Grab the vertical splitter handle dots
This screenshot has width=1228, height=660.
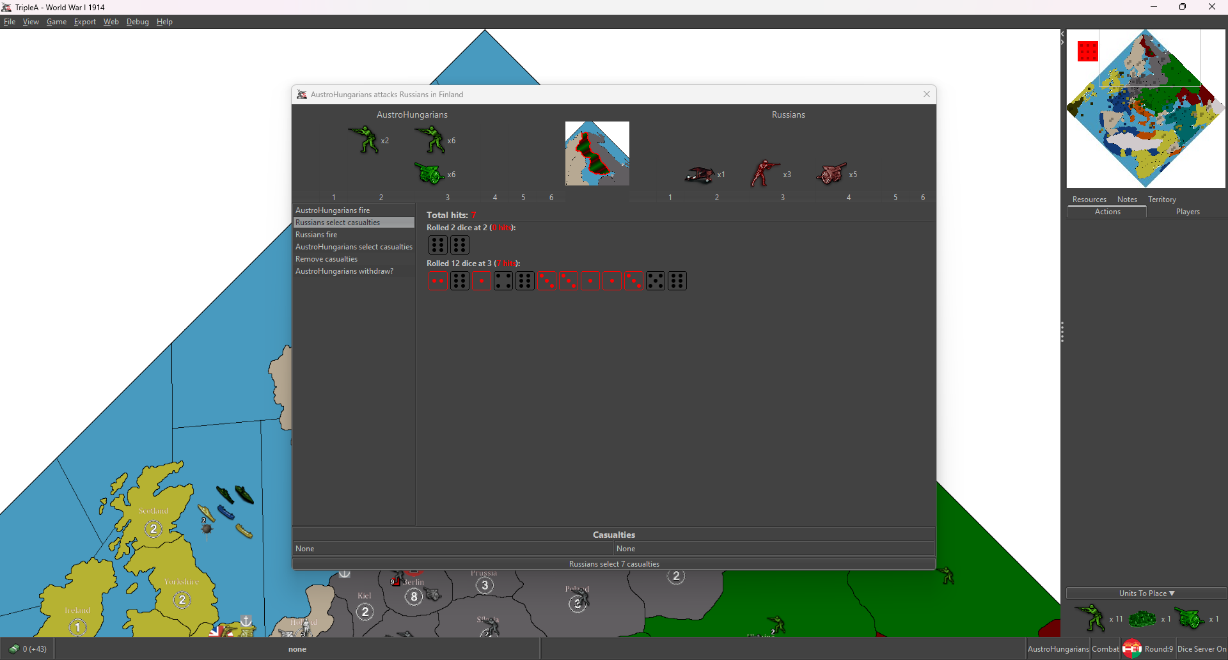pos(1062,332)
